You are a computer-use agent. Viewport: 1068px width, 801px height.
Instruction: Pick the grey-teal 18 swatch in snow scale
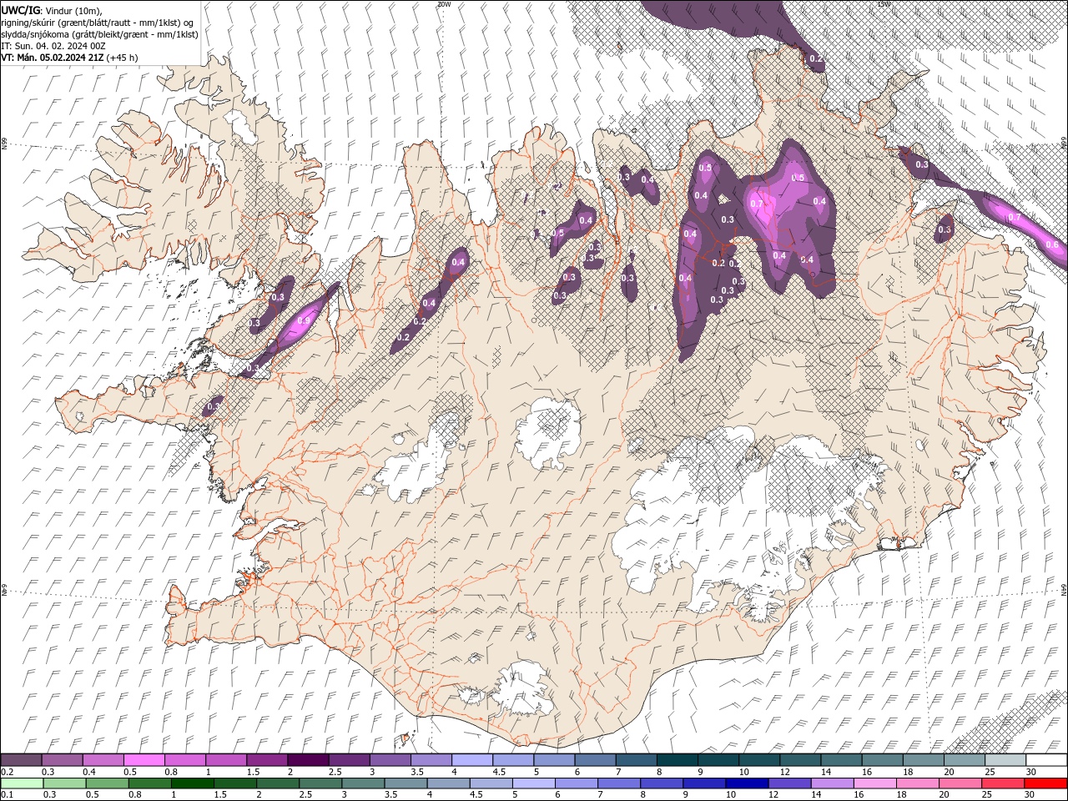tap(924, 760)
